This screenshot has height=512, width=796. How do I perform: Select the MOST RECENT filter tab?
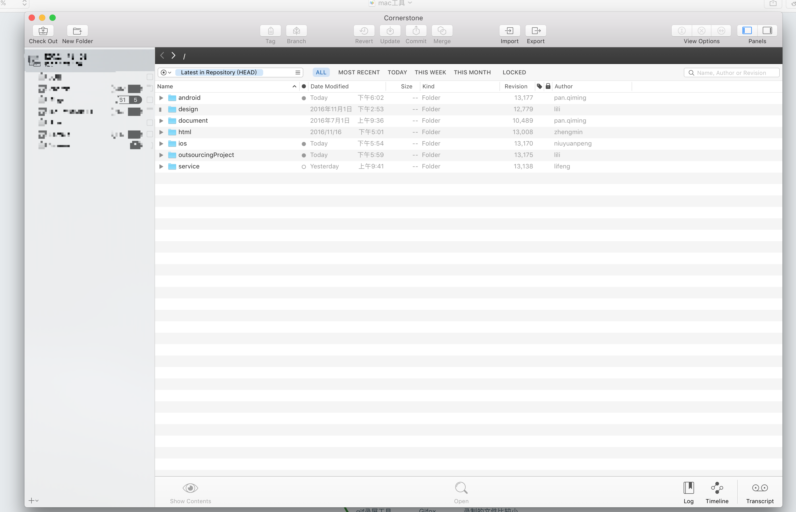pyautogui.click(x=359, y=73)
